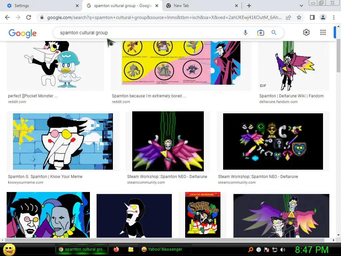Click the scrollbar up arrow
Screen dimensions: 341x256
(338, 26)
